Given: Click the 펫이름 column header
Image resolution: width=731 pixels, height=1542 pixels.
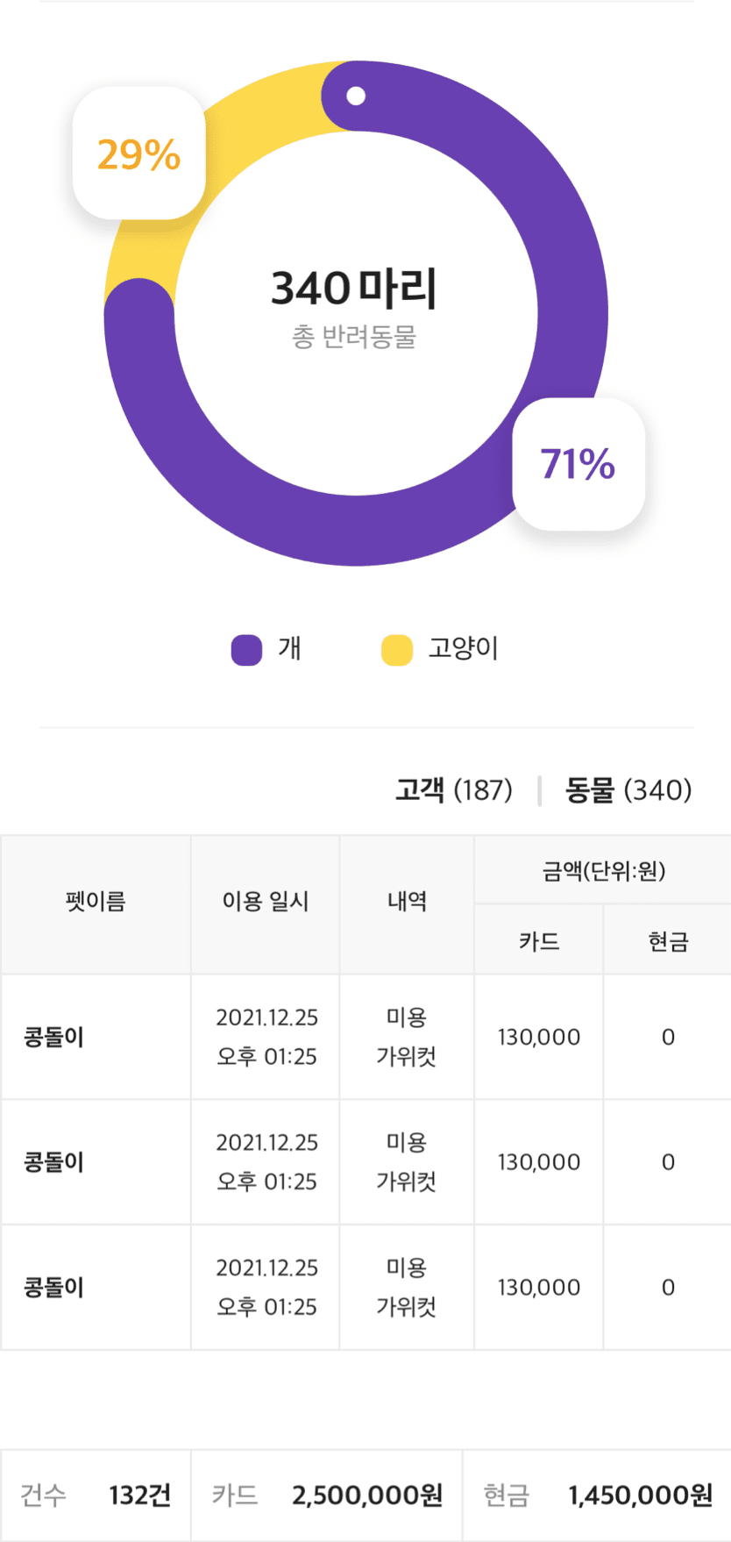Looking at the screenshot, I should point(96,903).
